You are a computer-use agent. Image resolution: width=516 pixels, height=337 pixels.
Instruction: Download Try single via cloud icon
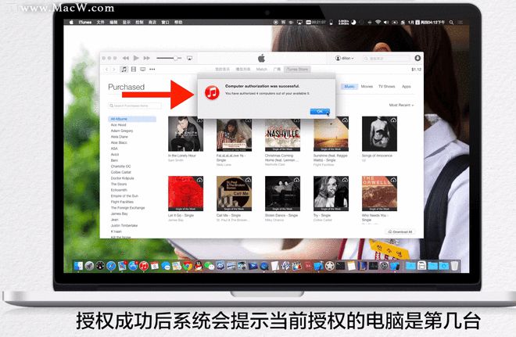click(345, 180)
